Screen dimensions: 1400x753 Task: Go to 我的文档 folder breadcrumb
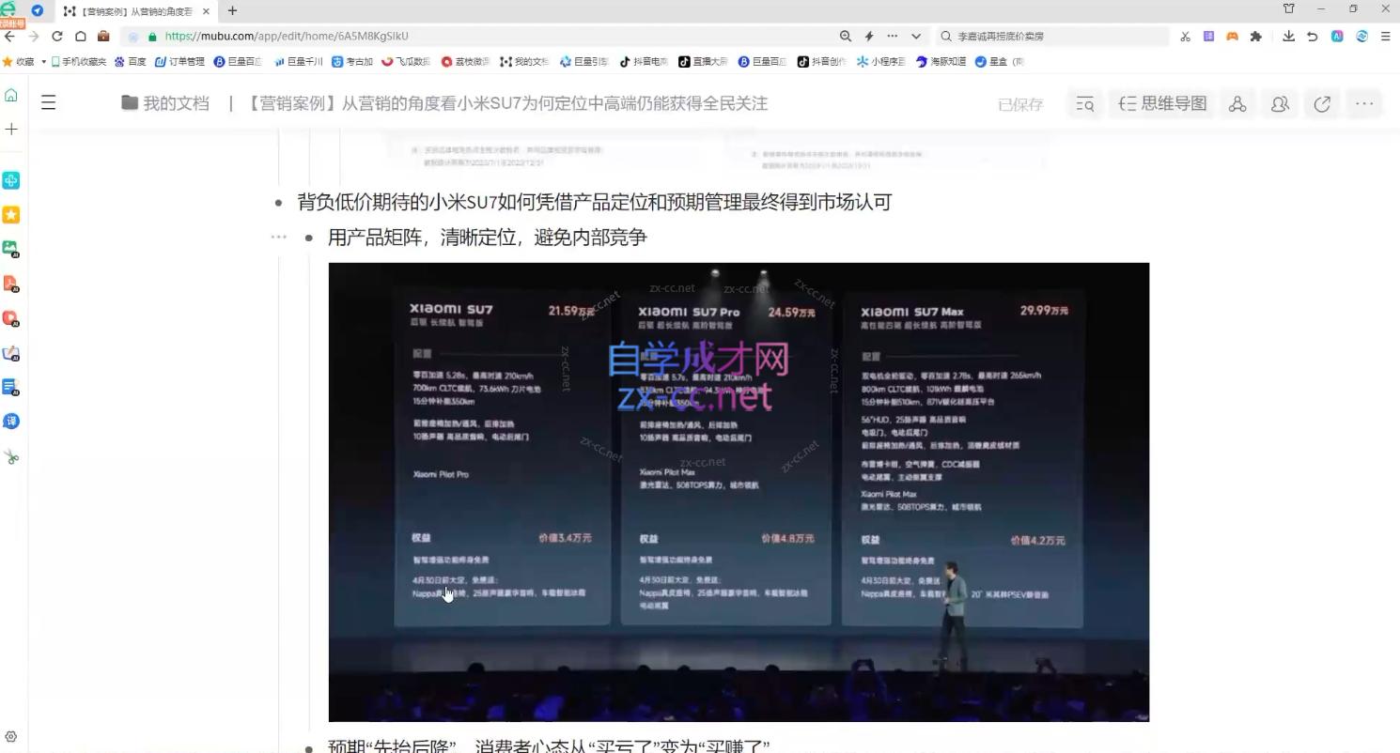tap(165, 103)
